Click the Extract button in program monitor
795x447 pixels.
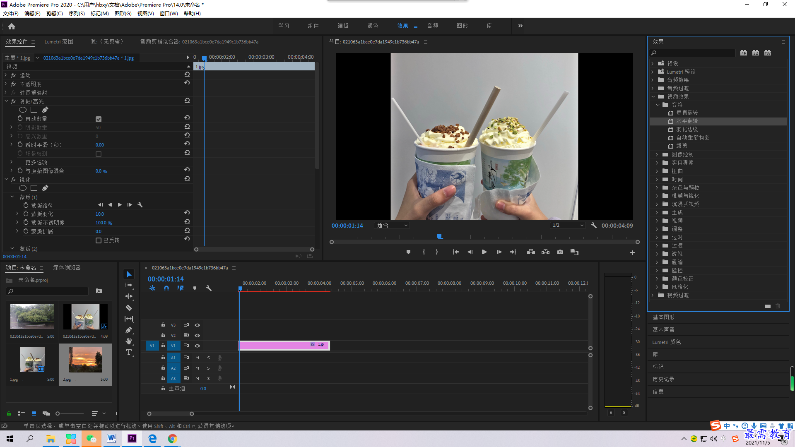(545, 252)
